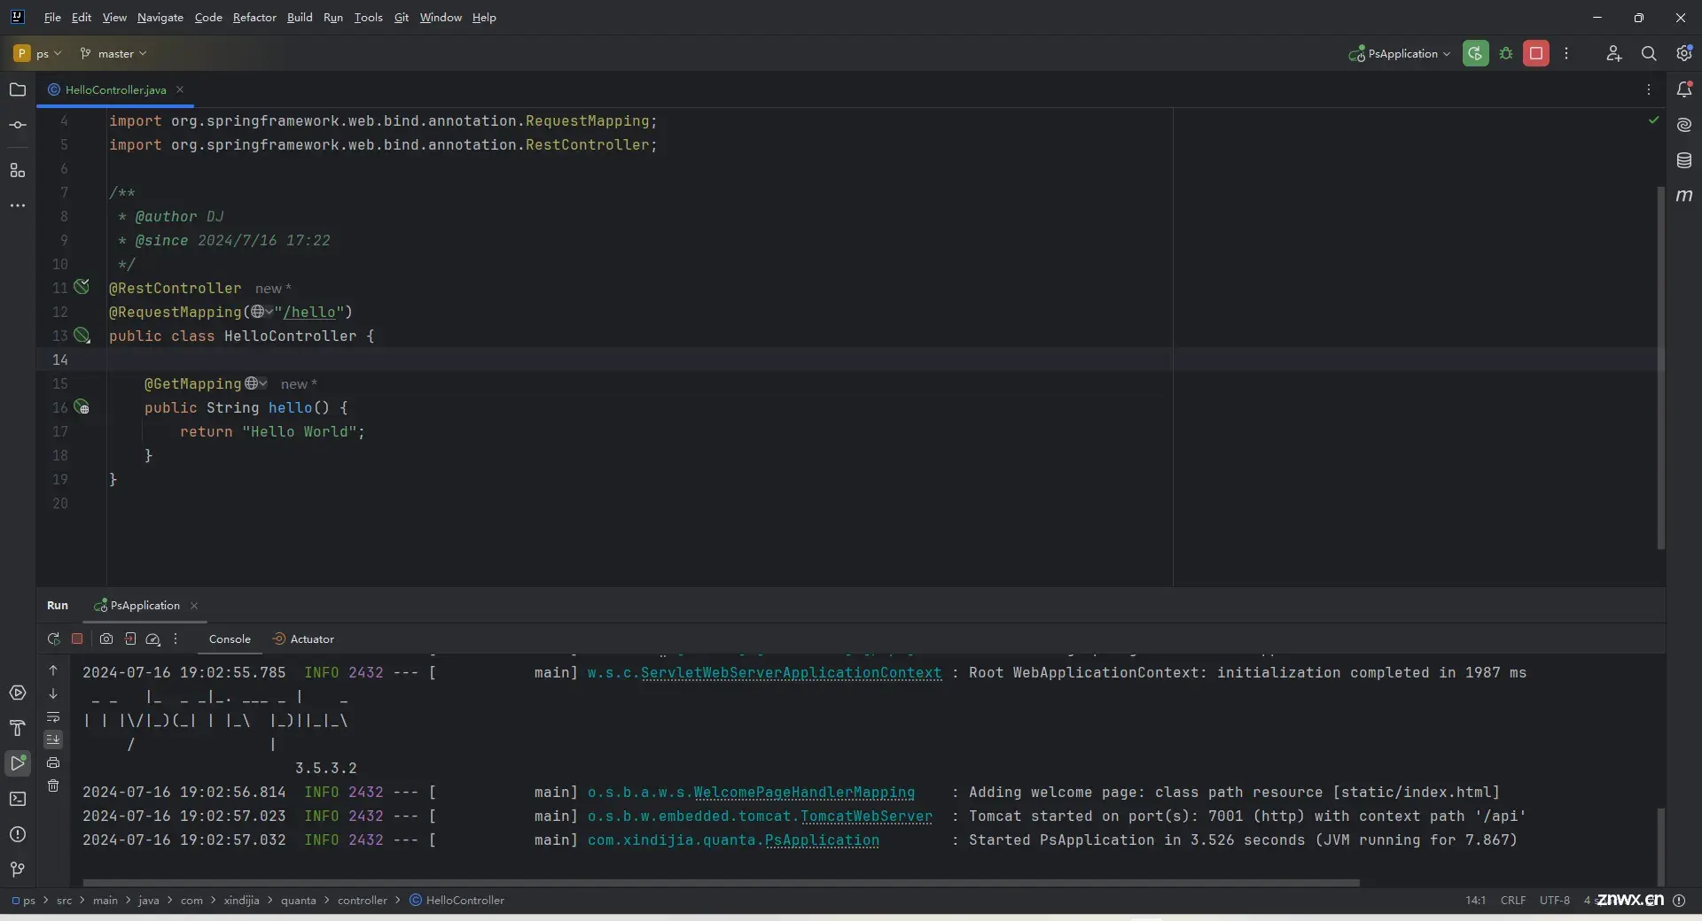Open inspection status green checkmark
The image size is (1702, 921).
point(1653,120)
